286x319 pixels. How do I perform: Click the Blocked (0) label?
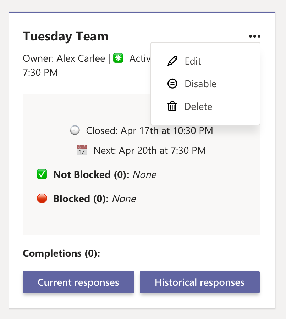click(x=81, y=198)
